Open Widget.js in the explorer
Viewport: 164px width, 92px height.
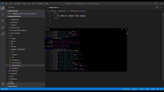point(15,68)
